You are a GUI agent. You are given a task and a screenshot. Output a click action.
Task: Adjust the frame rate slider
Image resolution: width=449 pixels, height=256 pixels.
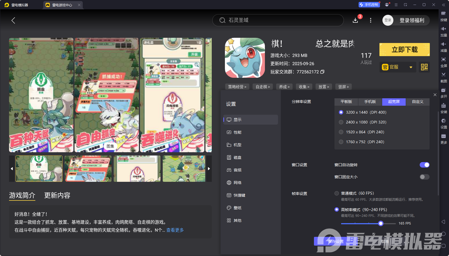pyautogui.click(x=381, y=223)
